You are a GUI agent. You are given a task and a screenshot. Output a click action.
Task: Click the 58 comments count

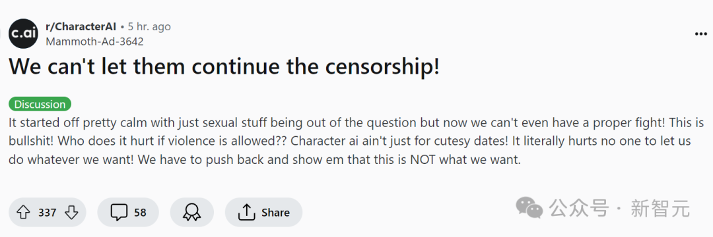(140, 212)
